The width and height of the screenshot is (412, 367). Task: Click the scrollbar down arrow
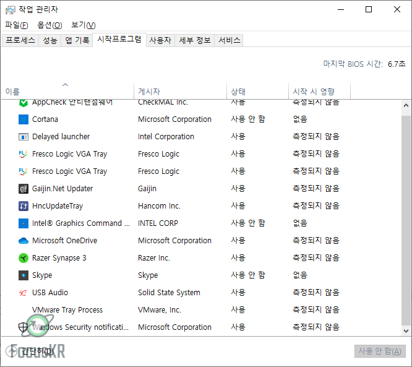tap(406, 330)
